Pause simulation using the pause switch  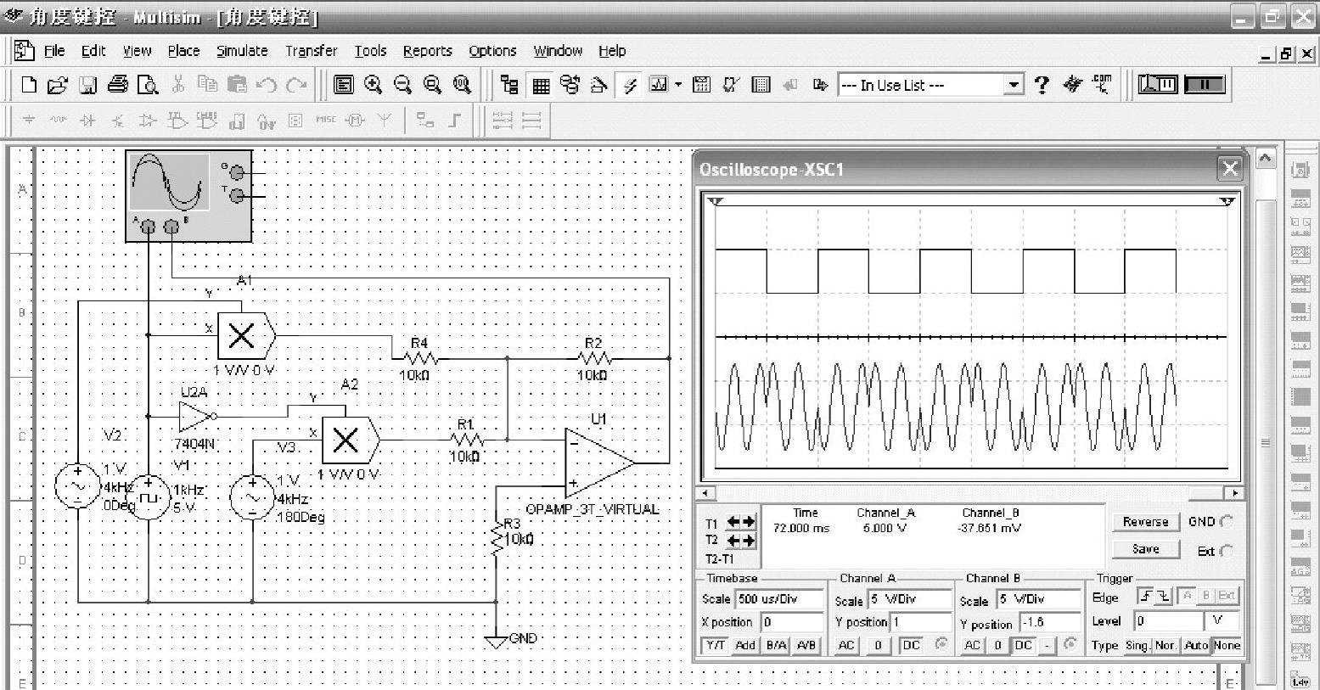[x=1204, y=85]
